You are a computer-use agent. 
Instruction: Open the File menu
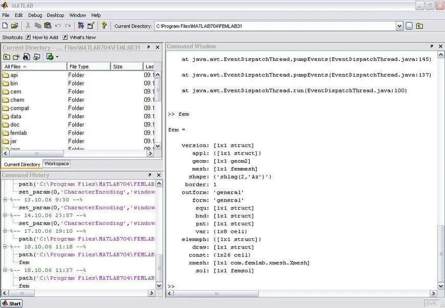coord(6,15)
